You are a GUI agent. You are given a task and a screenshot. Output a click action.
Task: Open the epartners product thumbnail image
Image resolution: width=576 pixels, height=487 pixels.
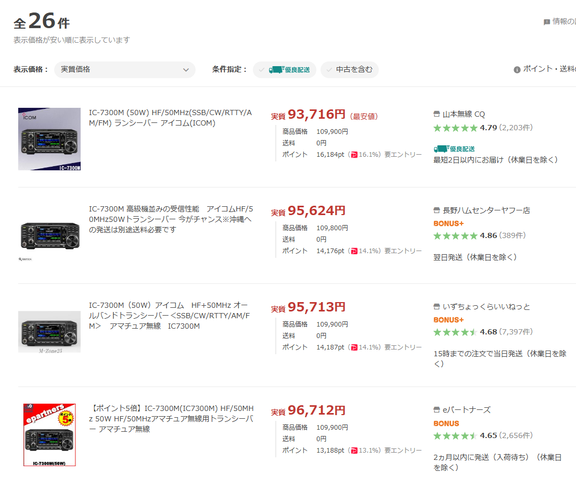[x=49, y=435]
